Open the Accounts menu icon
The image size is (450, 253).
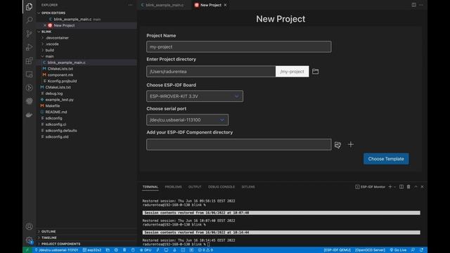pos(29,226)
